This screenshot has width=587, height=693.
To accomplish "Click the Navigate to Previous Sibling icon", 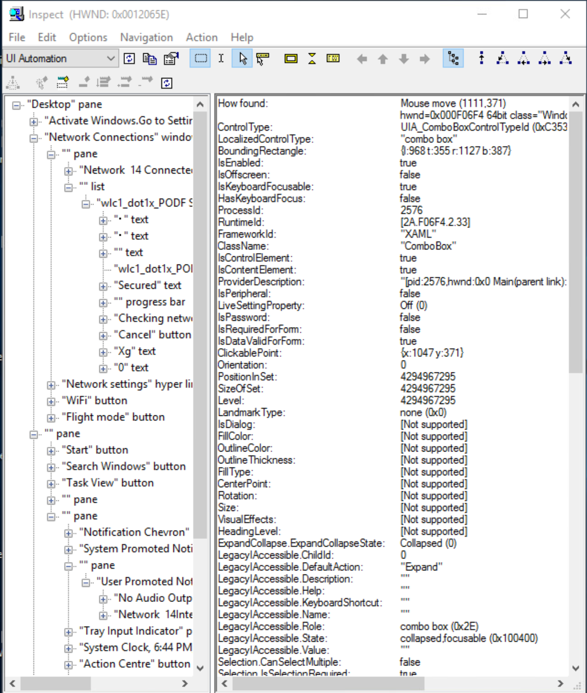I will [523, 59].
